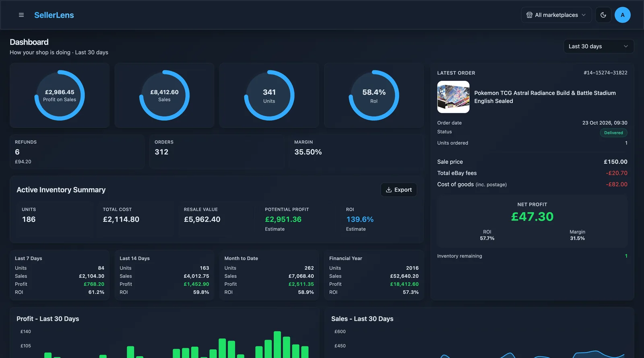Click the Resale Value £5,962.40
The height and width of the screenshot is (358, 644).
pos(202,219)
